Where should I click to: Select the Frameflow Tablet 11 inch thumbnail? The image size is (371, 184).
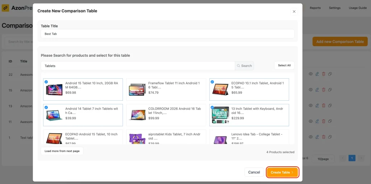pos(137,89)
